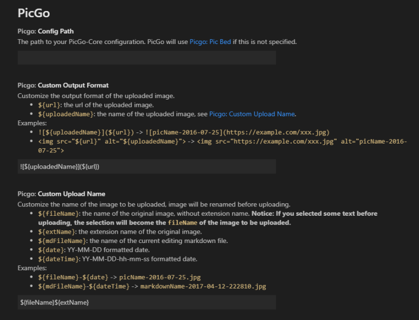Focus the Custom Output Format text box

tap(147, 167)
